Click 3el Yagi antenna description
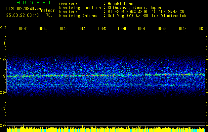The width and height of the screenshot is (208, 132). click(x=147, y=16)
